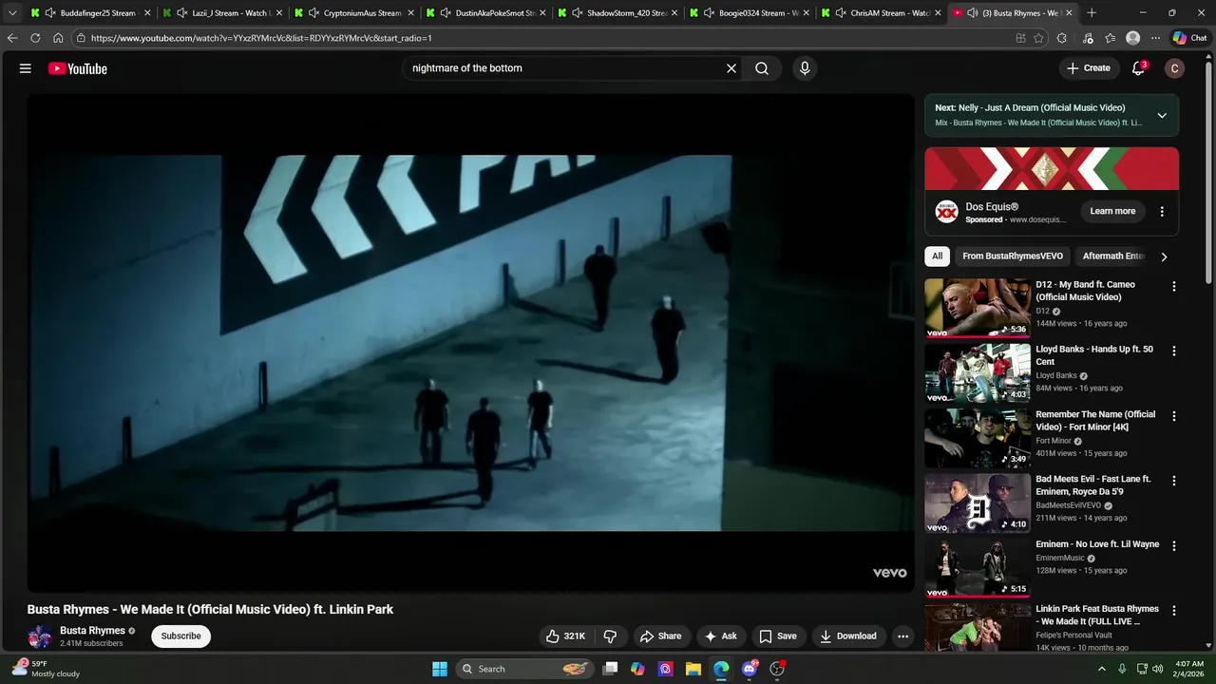
Task: Show hidden system tray icons
Action: pos(1102,669)
